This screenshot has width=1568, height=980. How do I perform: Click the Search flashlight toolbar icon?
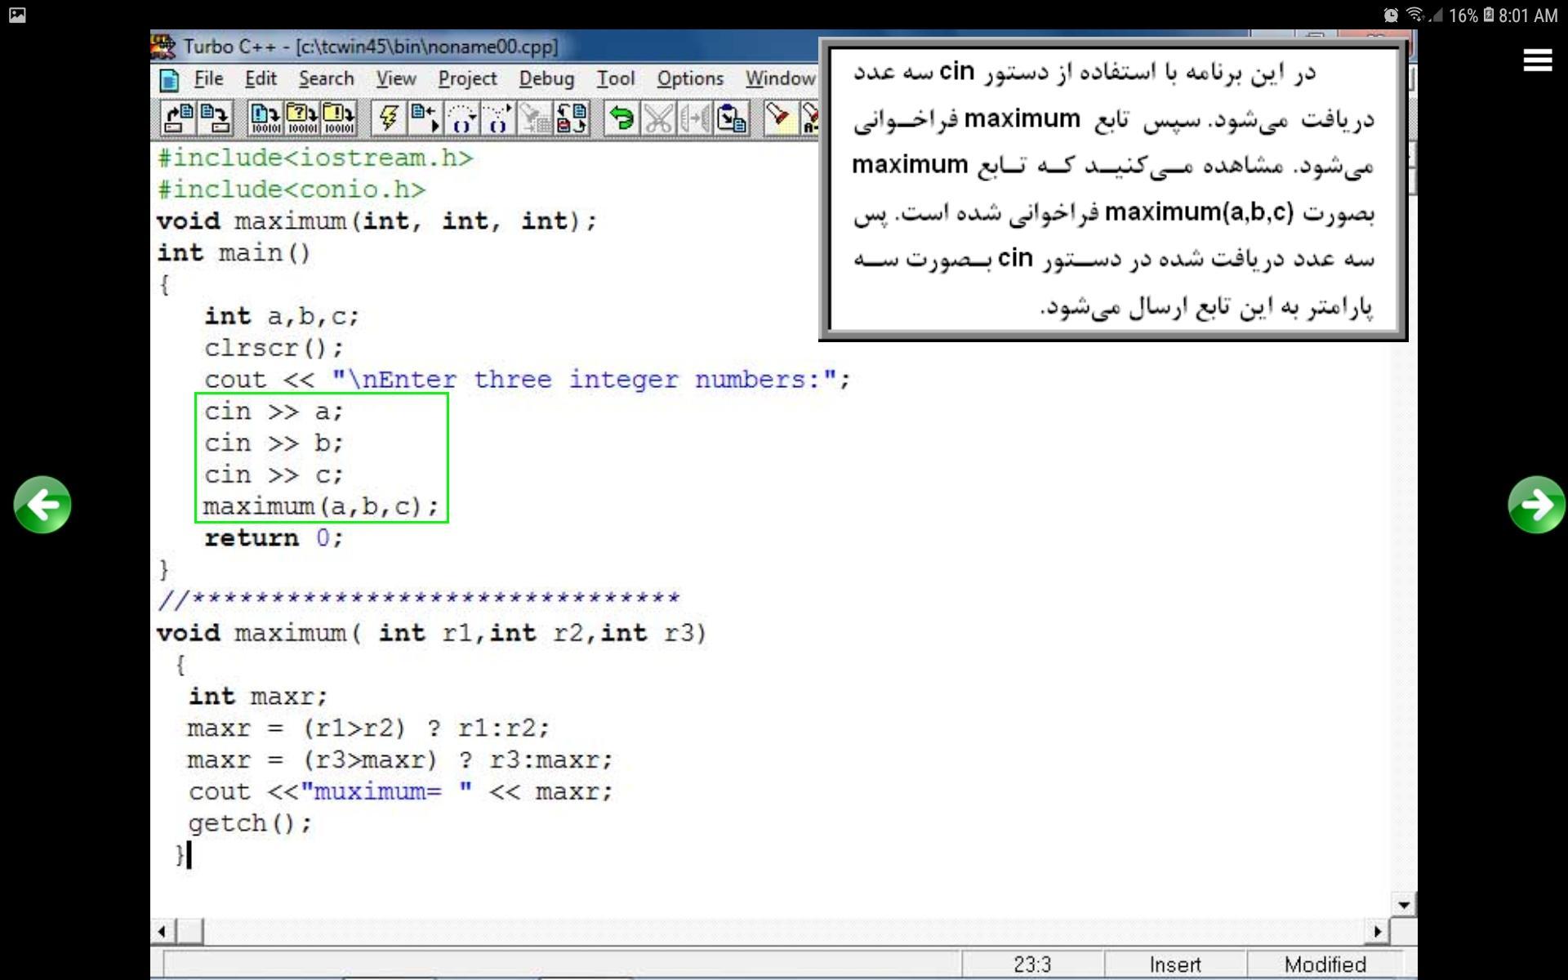click(x=780, y=118)
